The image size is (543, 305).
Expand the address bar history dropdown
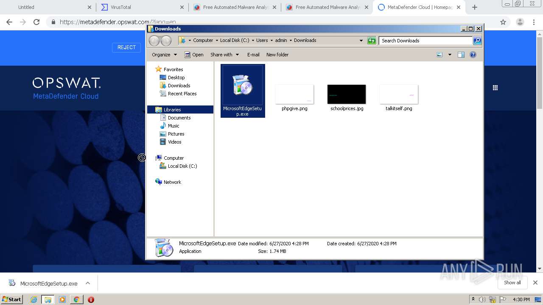coord(361,41)
